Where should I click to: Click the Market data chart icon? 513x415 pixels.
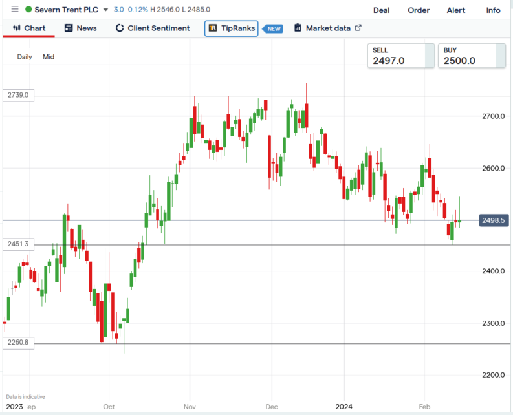click(x=298, y=28)
